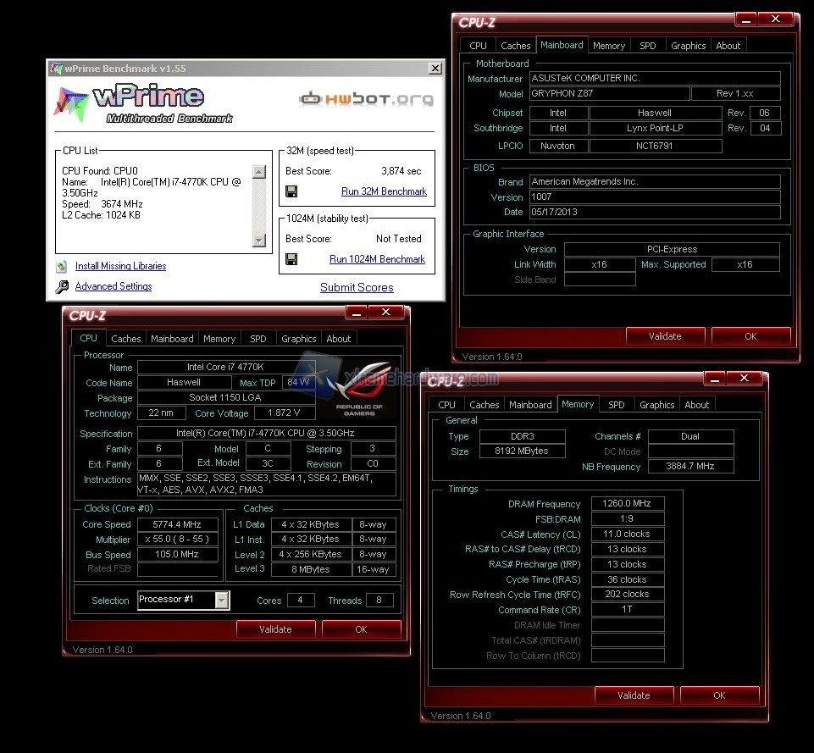Click the Run 32M Benchmark link
This screenshot has width=814, height=753.
(x=384, y=191)
